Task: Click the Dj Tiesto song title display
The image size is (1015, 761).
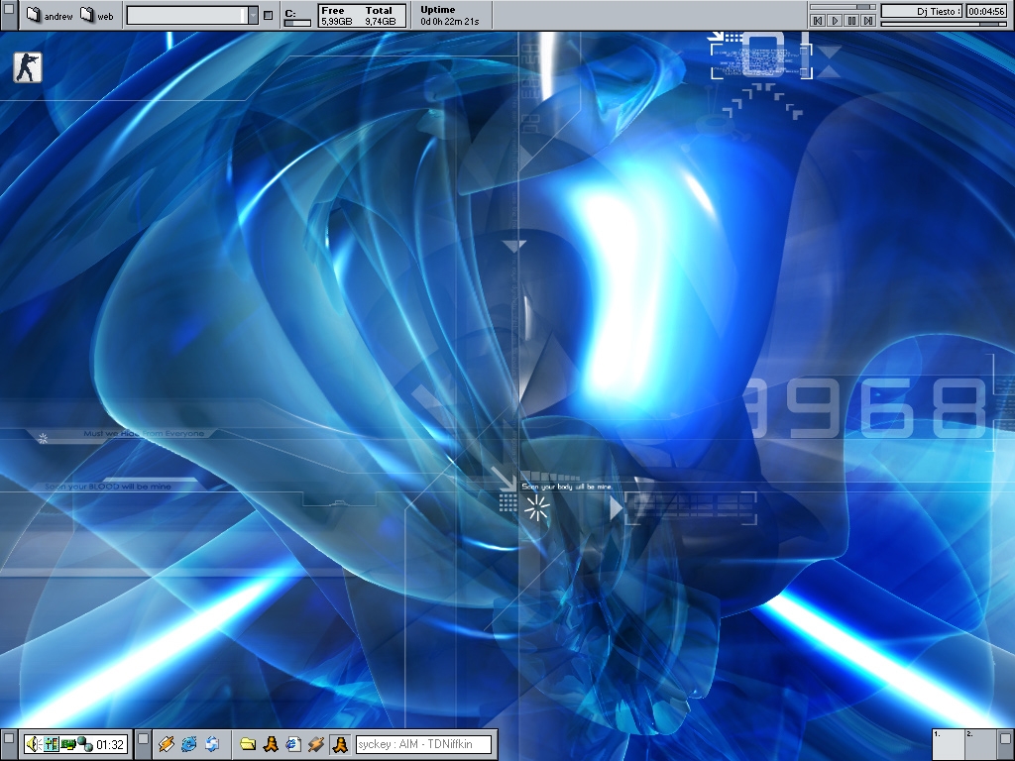Action: click(x=922, y=11)
